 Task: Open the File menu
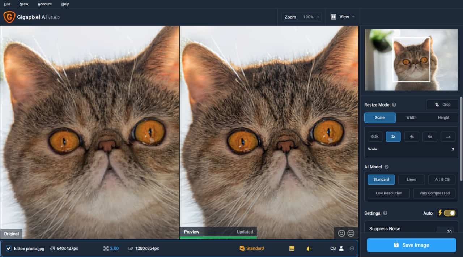click(7, 4)
